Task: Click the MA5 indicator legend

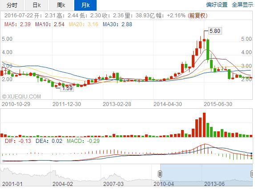Action: (x=17, y=24)
